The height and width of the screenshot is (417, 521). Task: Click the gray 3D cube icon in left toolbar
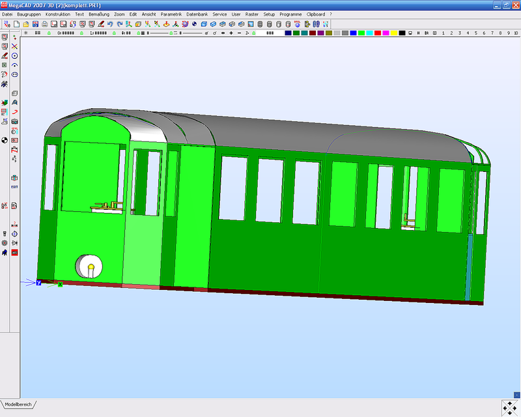point(14,93)
